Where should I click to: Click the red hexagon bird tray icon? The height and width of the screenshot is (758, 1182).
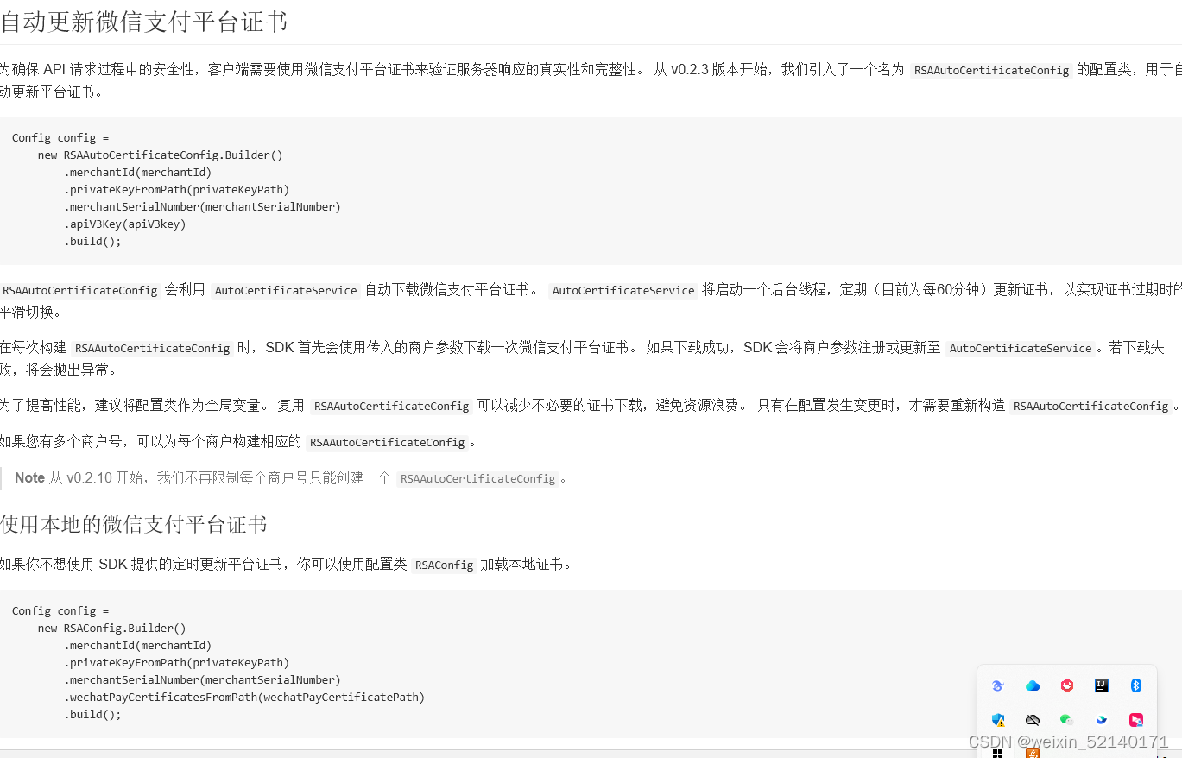point(1067,685)
